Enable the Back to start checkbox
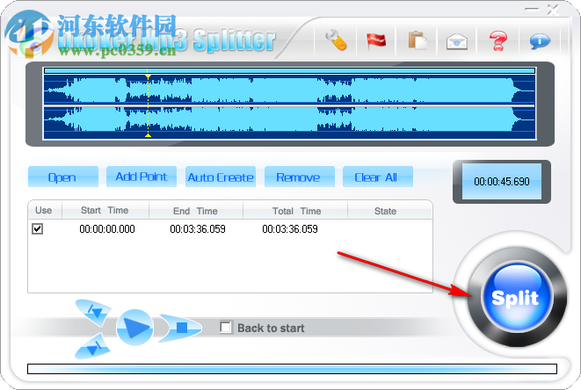Viewport: 581px width, 390px height. 226,328
